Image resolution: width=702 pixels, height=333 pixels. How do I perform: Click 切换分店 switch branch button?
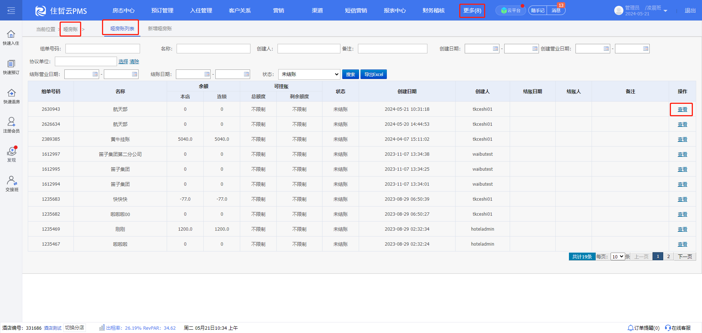tap(75, 328)
